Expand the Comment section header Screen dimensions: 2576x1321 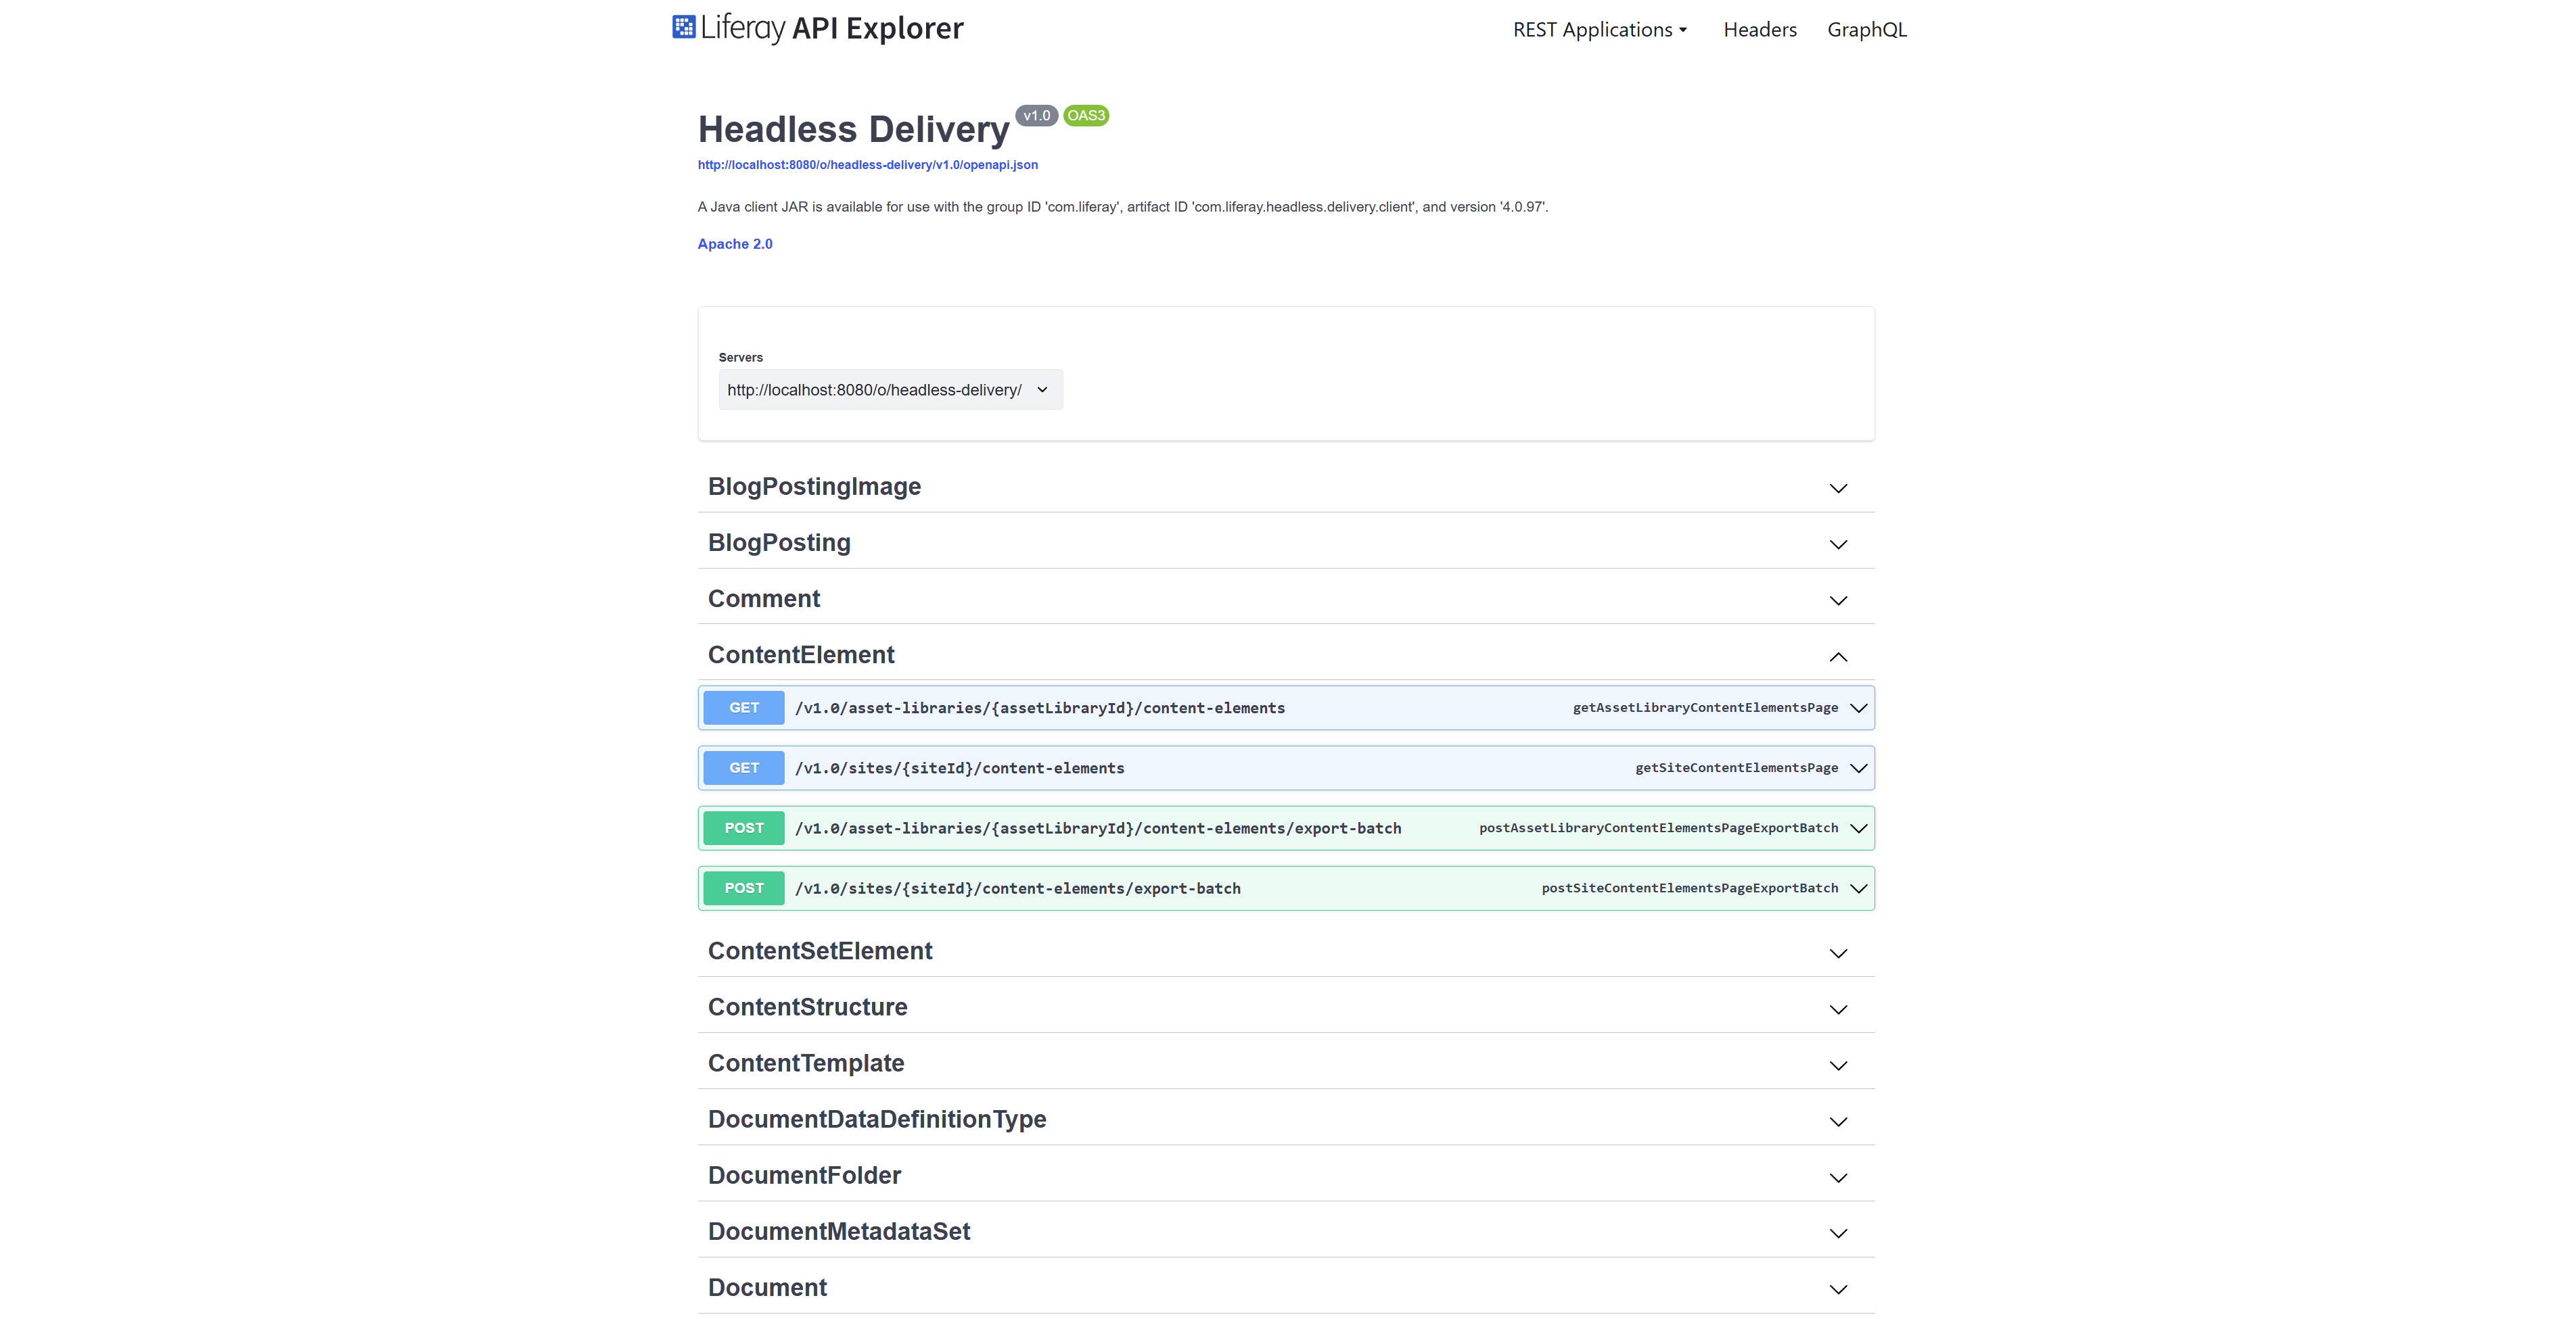[x=764, y=600]
